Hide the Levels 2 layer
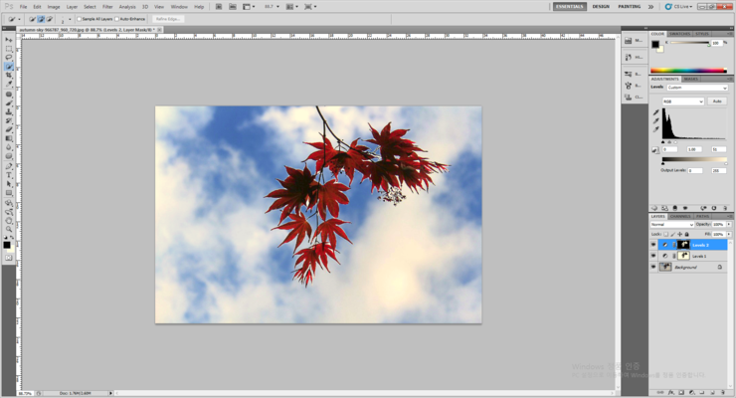Screen dimensions: 736x398 pyautogui.click(x=653, y=244)
